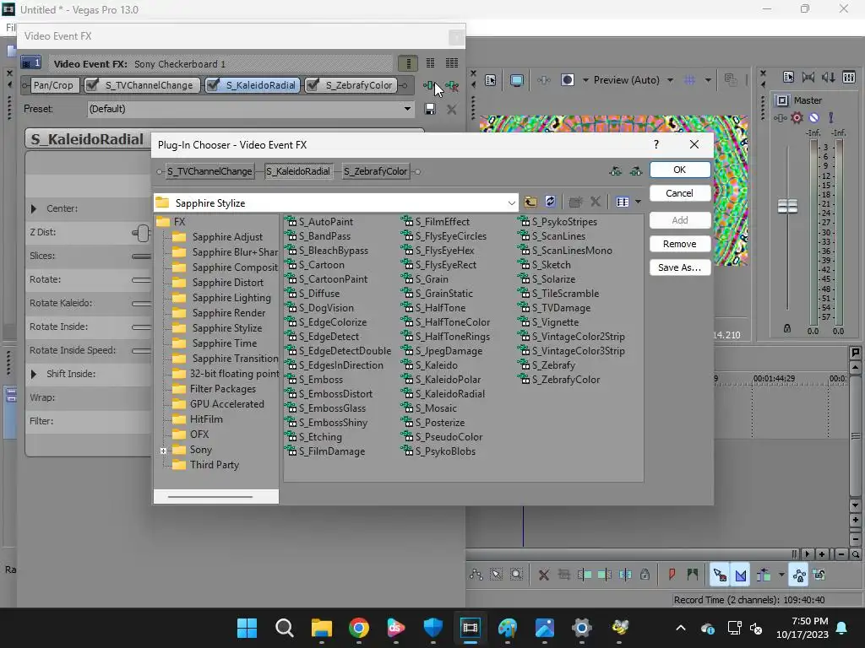Screen dimensions: 865x648
Task: Click the Overlays grid icon in preview
Action: point(689,80)
